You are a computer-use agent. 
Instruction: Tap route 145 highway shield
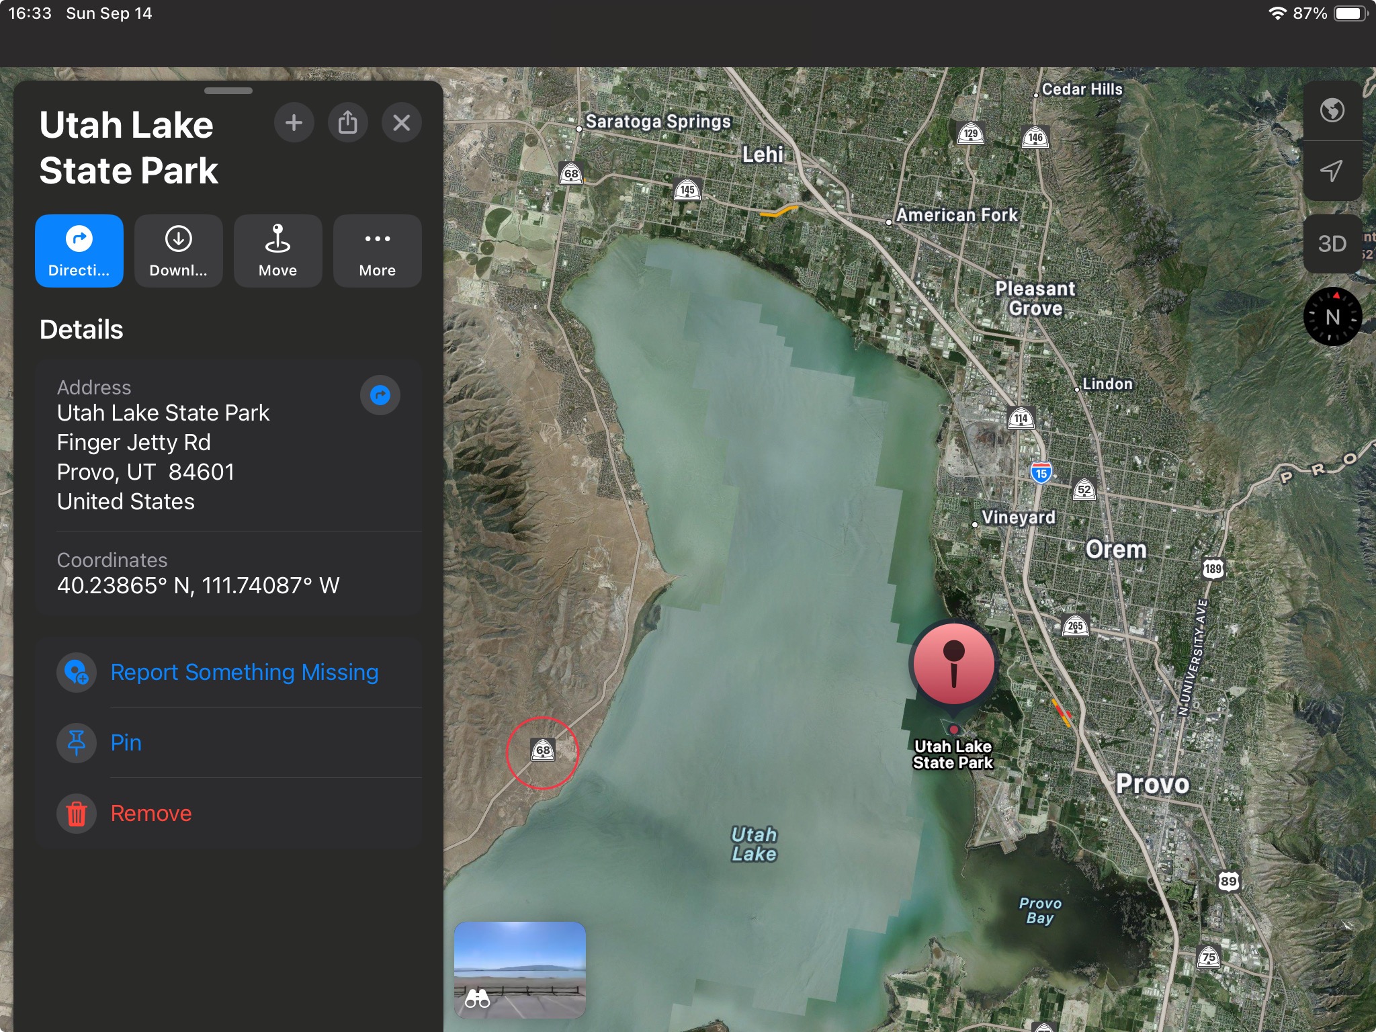pos(687,190)
